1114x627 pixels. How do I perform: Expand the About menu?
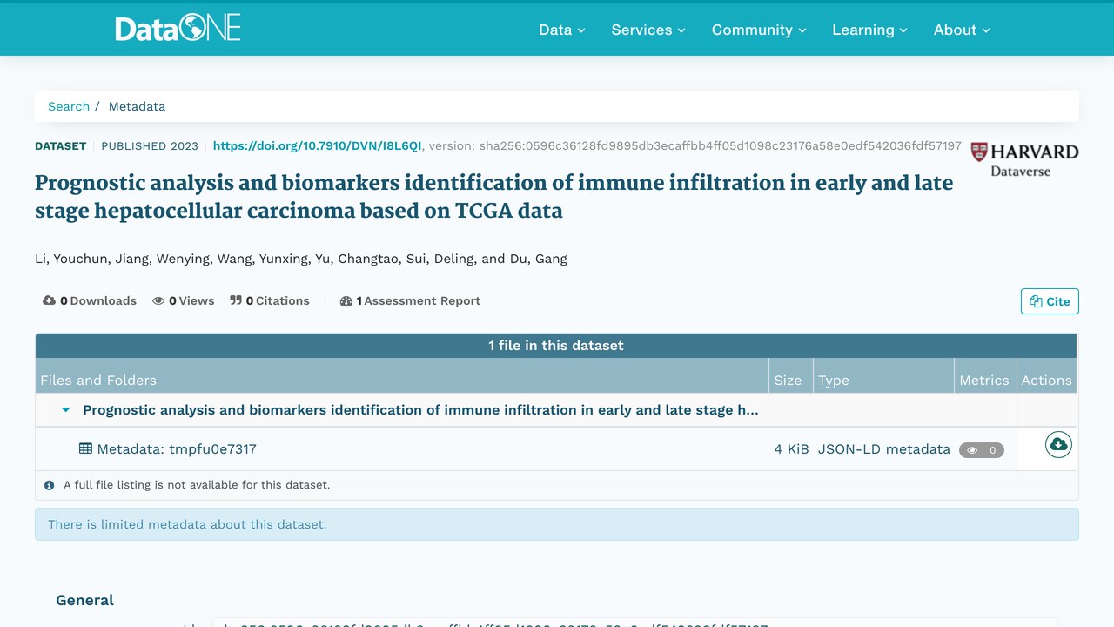click(962, 30)
